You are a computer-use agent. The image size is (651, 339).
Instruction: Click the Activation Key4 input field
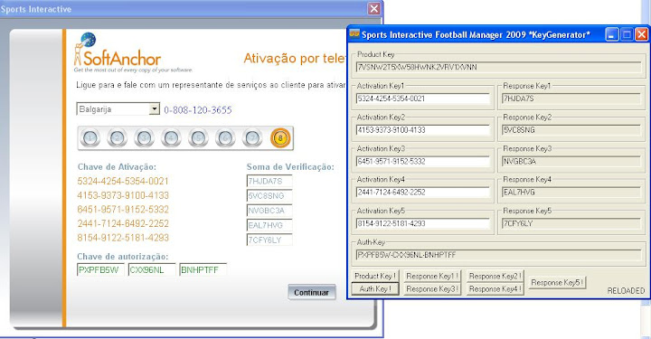tap(422, 193)
